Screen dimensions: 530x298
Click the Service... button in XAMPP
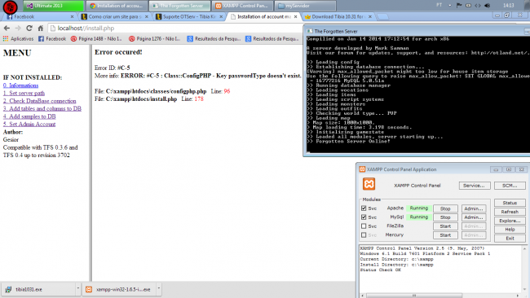[x=475, y=186]
